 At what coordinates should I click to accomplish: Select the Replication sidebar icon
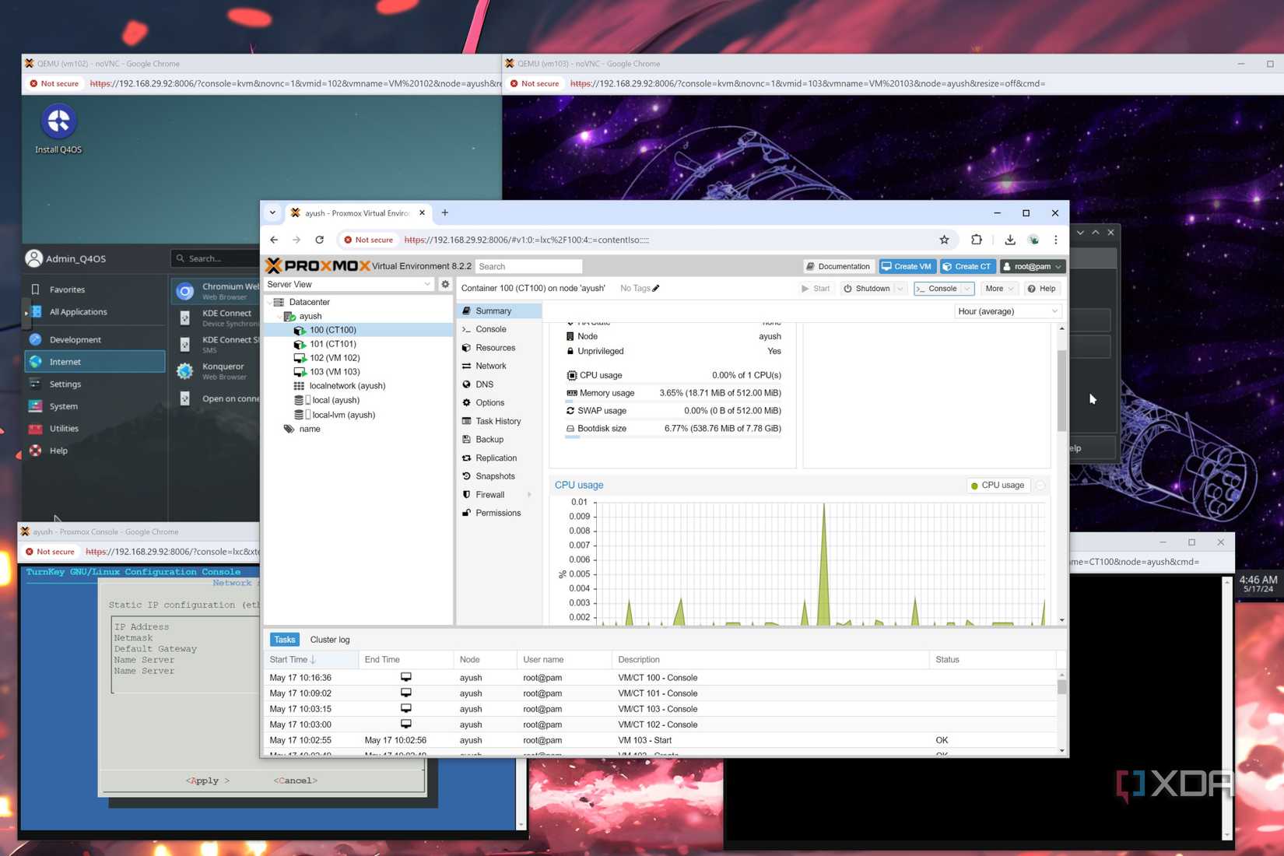coord(466,458)
